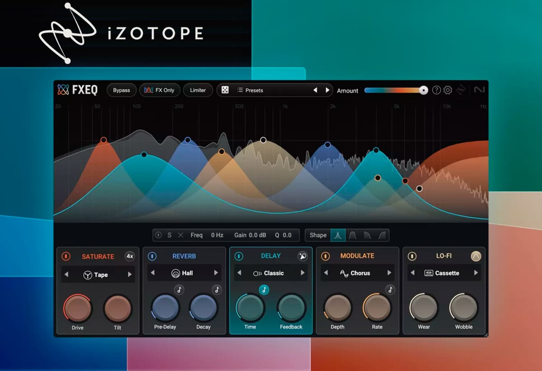Click the 4x oversampling badge in Saturate
The height and width of the screenshot is (371, 542).
[130, 256]
